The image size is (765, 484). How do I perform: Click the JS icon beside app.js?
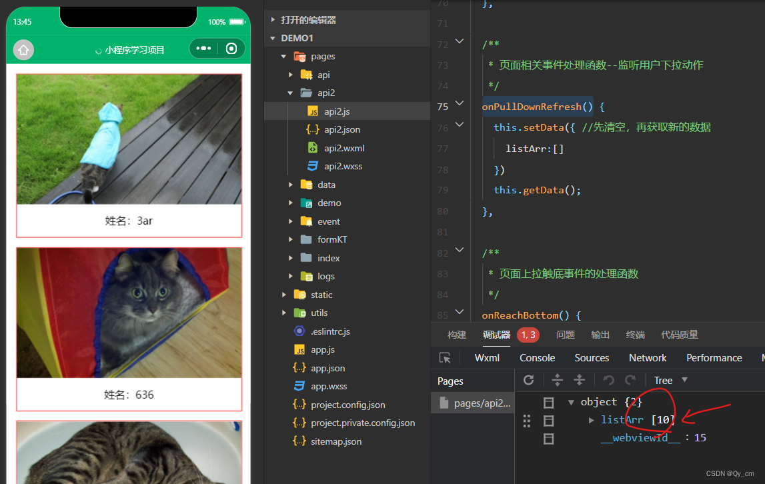[299, 350]
